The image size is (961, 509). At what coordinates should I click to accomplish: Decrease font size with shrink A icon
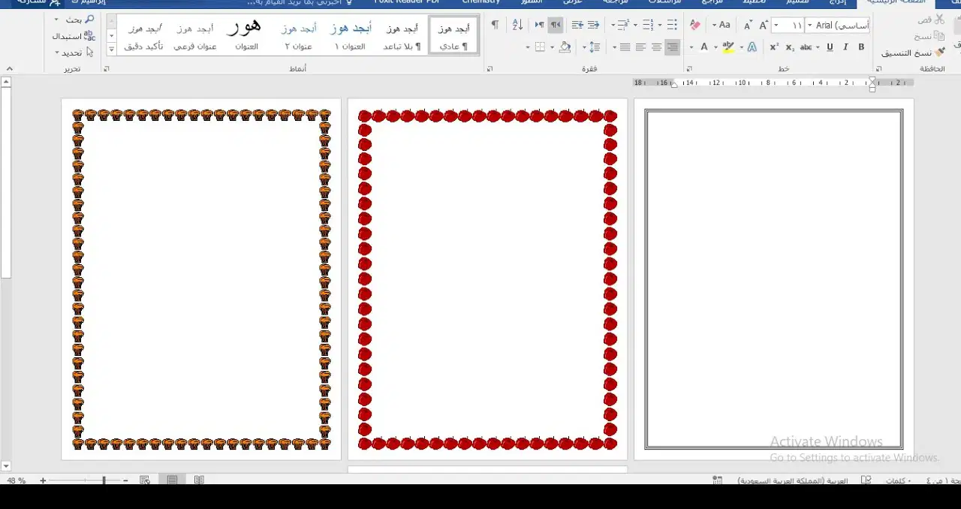click(748, 26)
